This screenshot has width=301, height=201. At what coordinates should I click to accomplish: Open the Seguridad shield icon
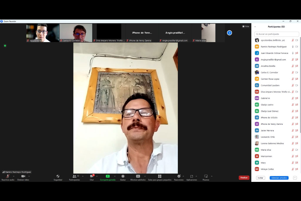coord(58,176)
